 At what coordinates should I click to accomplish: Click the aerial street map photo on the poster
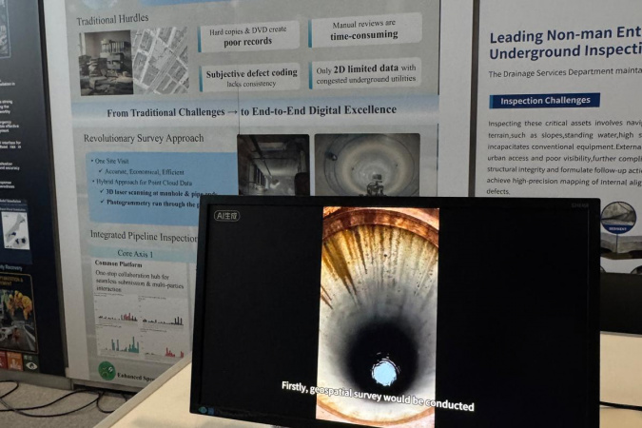tap(161, 60)
